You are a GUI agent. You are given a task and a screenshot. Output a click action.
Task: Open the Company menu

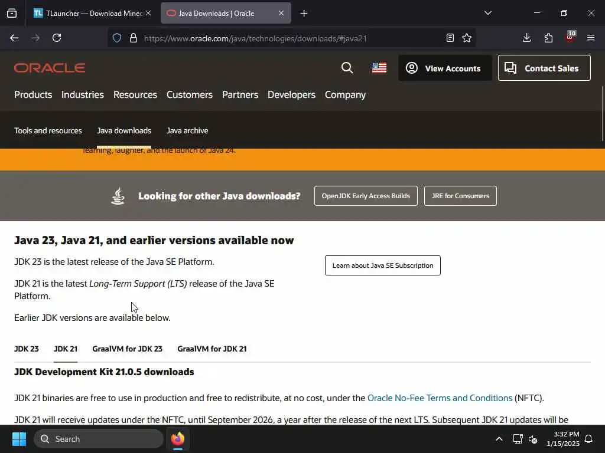pos(345,95)
